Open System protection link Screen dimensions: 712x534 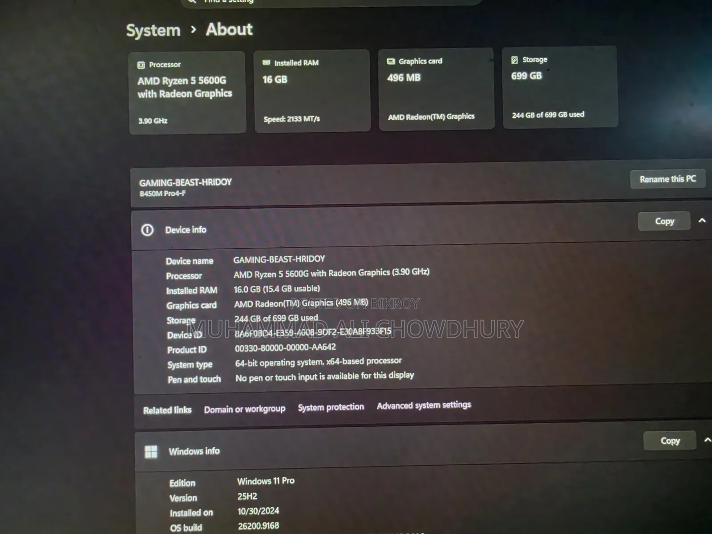click(331, 407)
